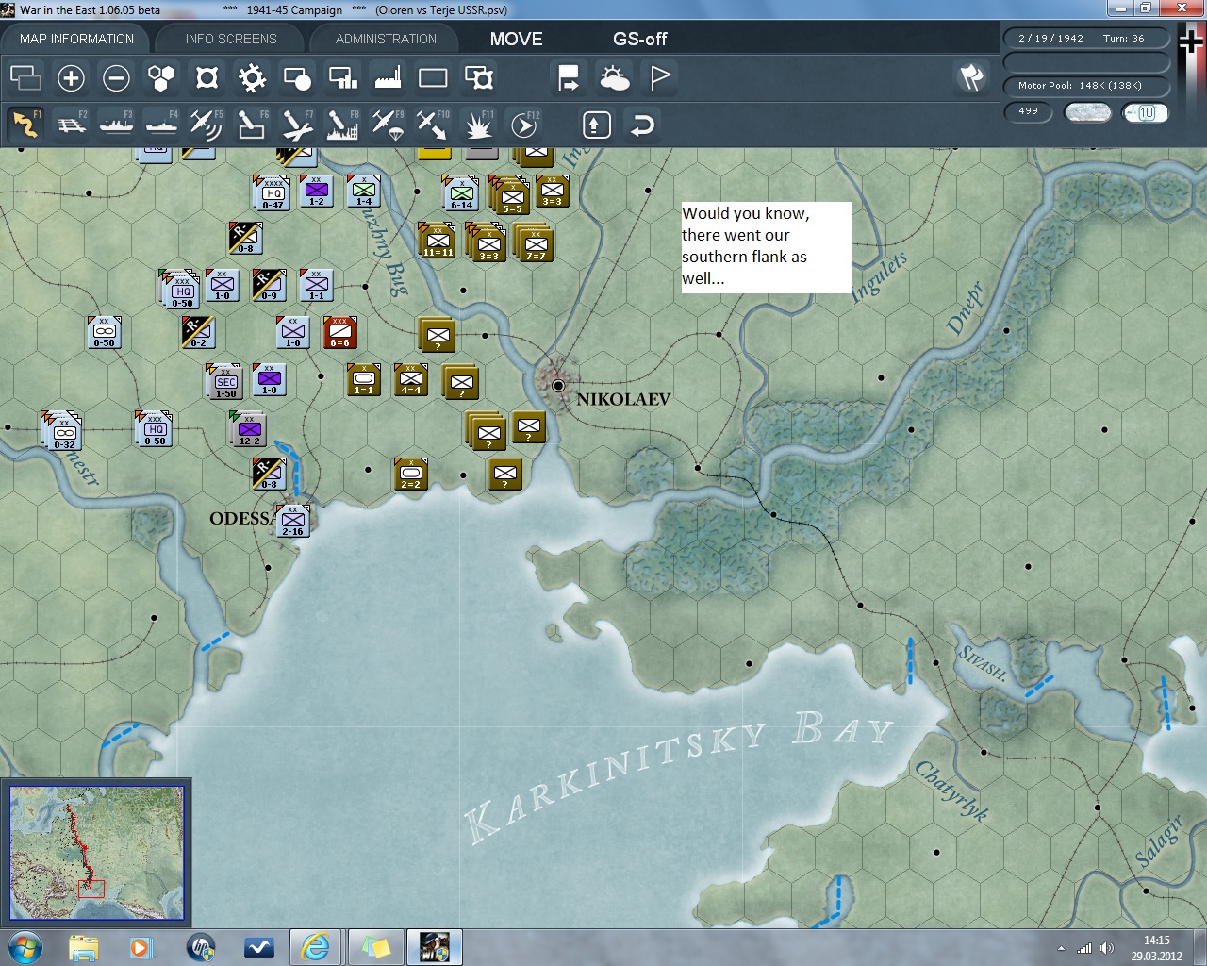Open the ADMINISTRATION tab
Image resolution: width=1207 pixels, height=966 pixels.
click(x=386, y=39)
